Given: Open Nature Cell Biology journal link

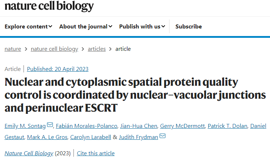Looking at the screenshot, I should click(29, 153).
